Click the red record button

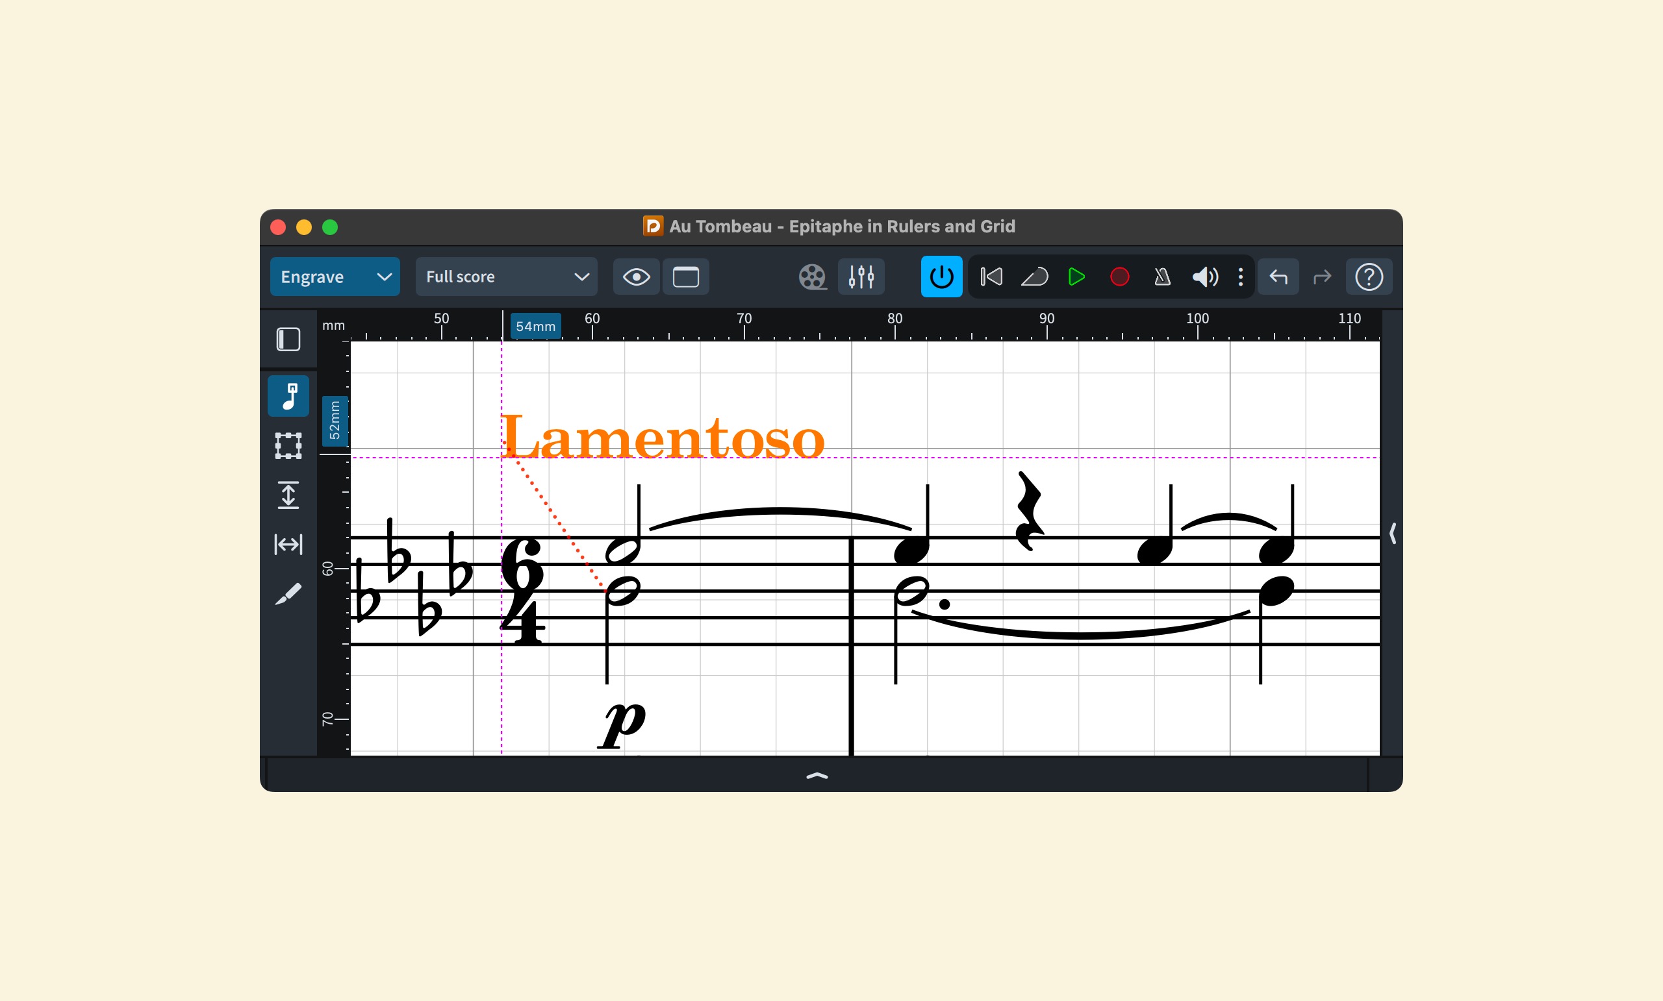1120,277
